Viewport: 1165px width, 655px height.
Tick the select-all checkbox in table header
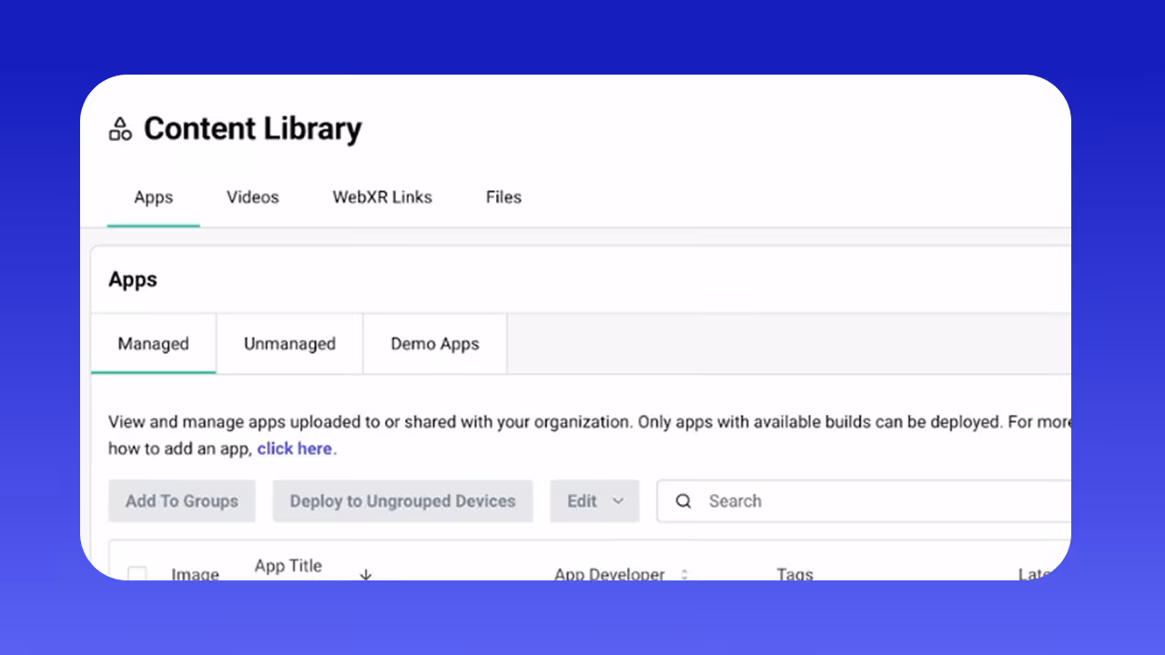click(x=137, y=574)
